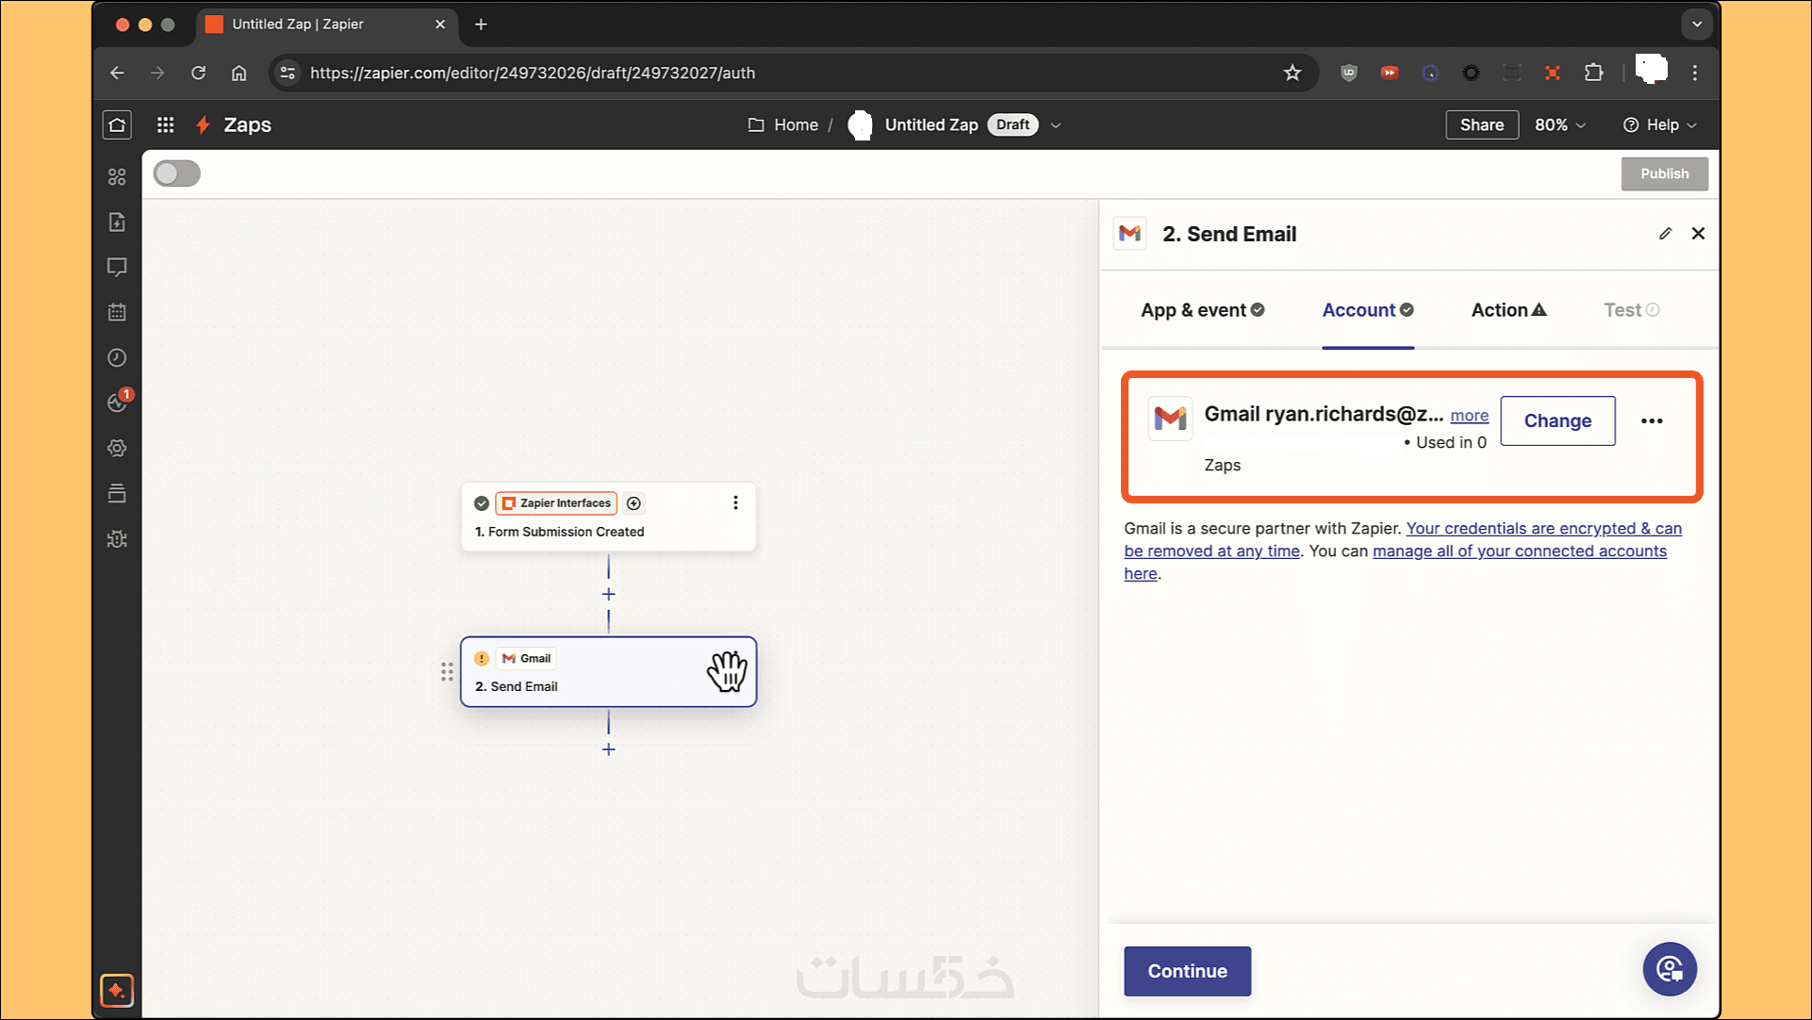Open the support chat bubble button

[1670, 969]
